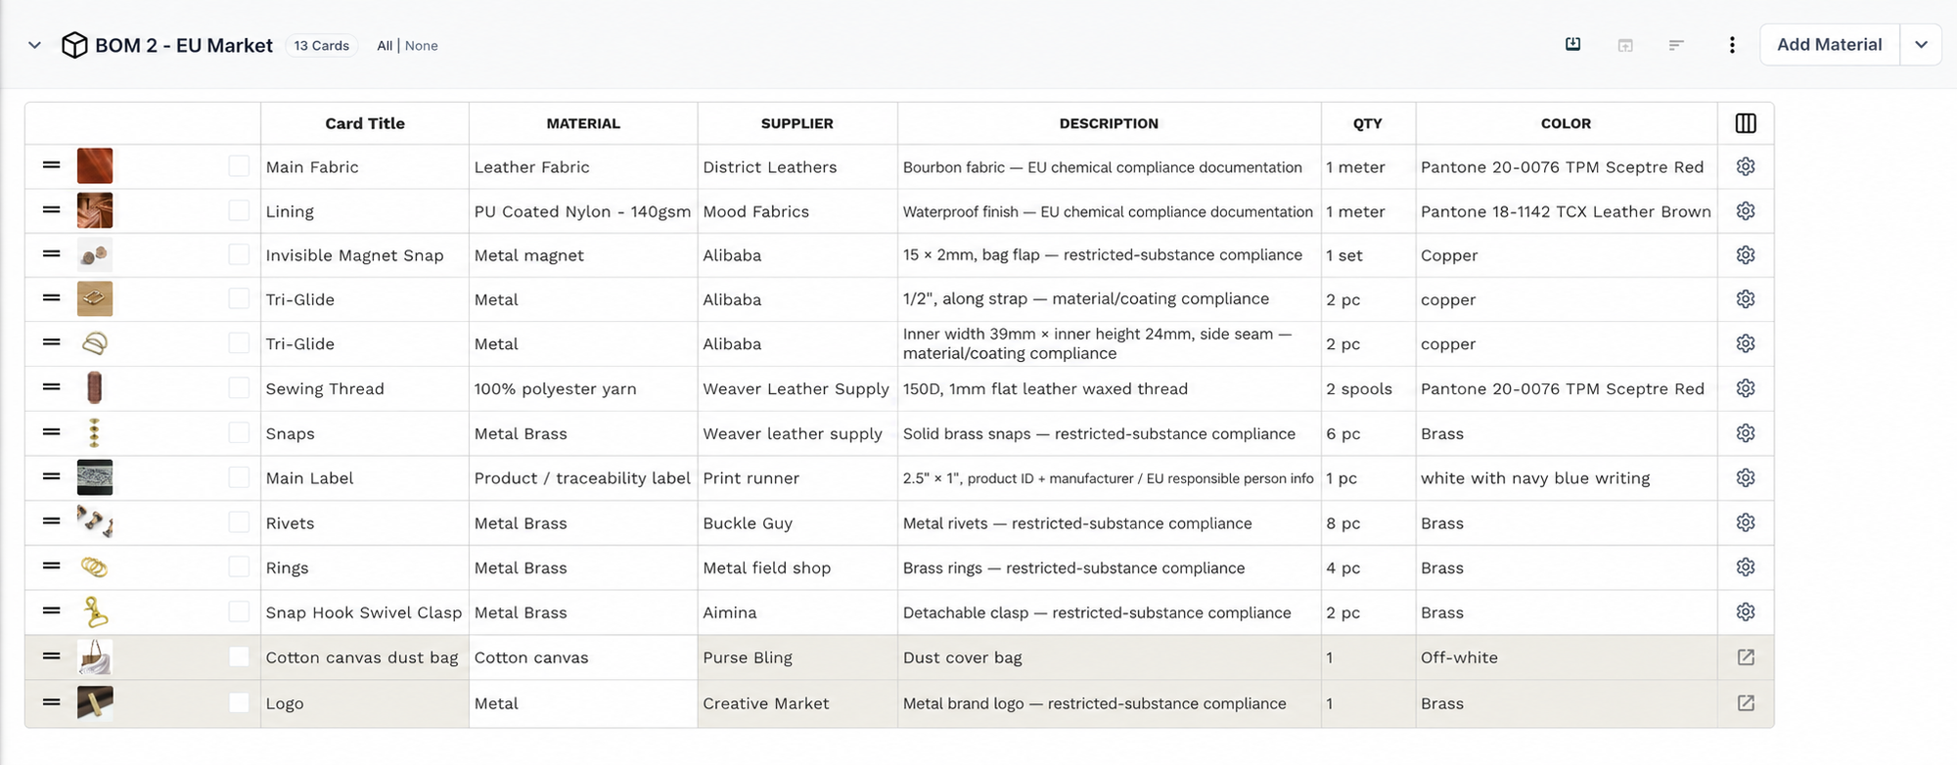Open settings gear for Snaps row

pos(1746,433)
